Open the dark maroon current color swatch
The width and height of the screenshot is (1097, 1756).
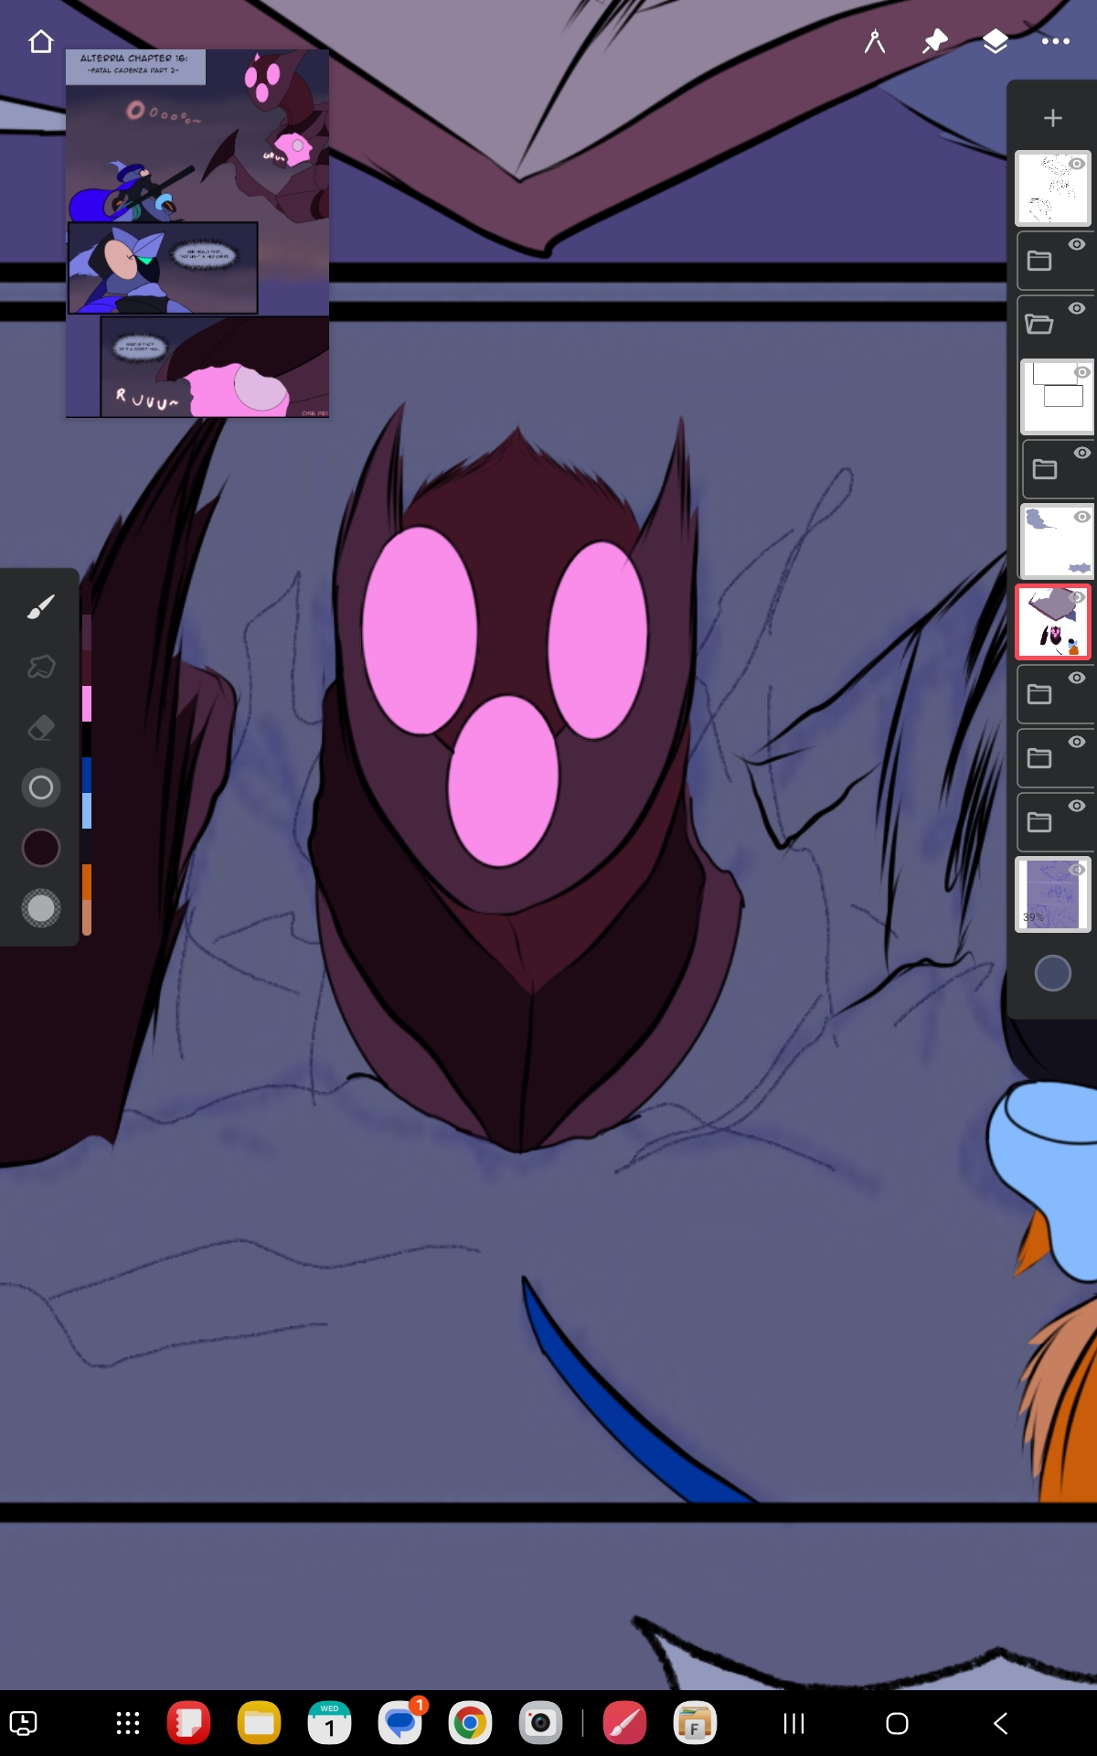(x=41, y=848)
